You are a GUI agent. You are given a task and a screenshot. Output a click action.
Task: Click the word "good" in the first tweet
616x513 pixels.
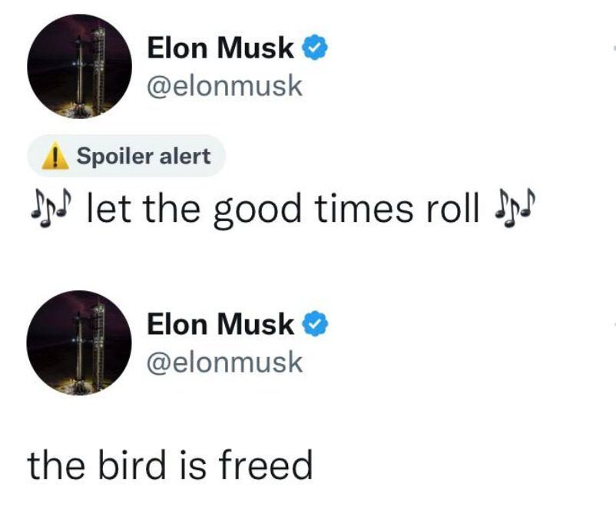pos(257,210)
